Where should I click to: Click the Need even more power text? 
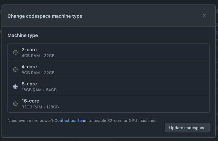pyautogui.click(x=30, y=120)
